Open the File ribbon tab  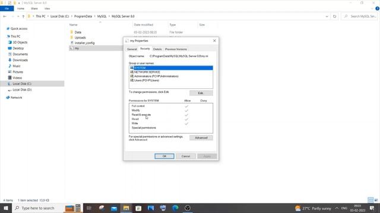(7, 8)
